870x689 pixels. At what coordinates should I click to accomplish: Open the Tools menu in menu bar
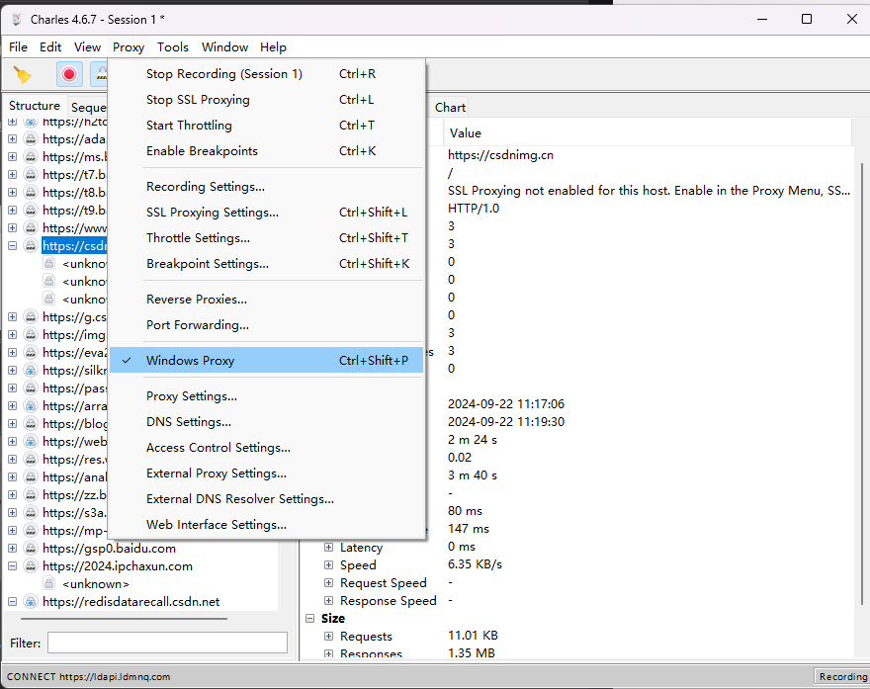(x=172, y=46)
